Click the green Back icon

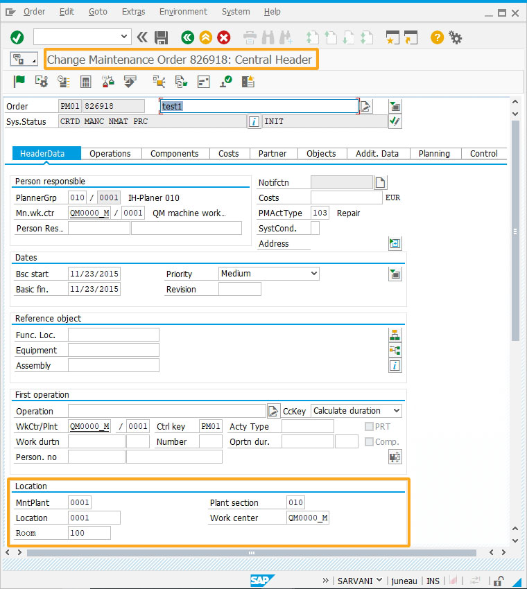point(187,37)
